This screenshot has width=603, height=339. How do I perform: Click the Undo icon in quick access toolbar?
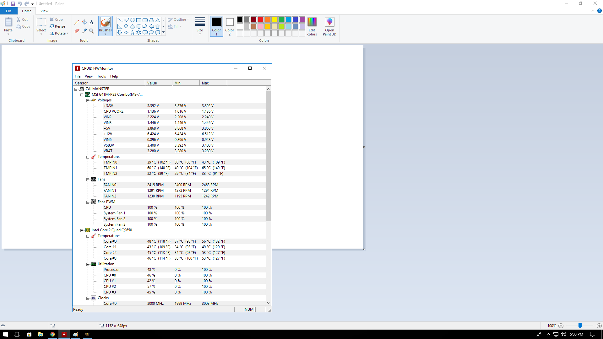[20, 4]
